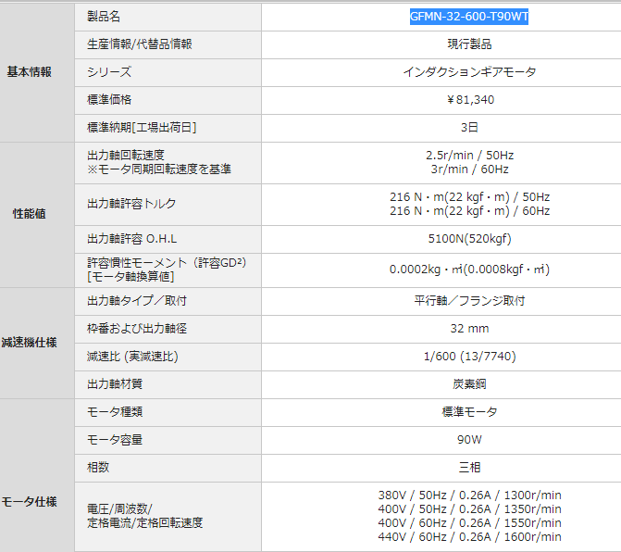Select the インダクションギアモータ series value
Viewport: 621px width, 552px height.
469,71
